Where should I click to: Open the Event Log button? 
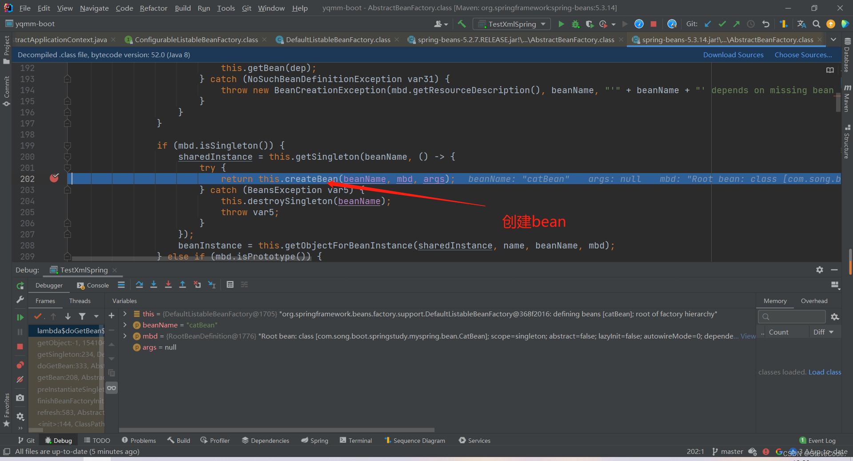pyautogui.click(x=817, y=440)
